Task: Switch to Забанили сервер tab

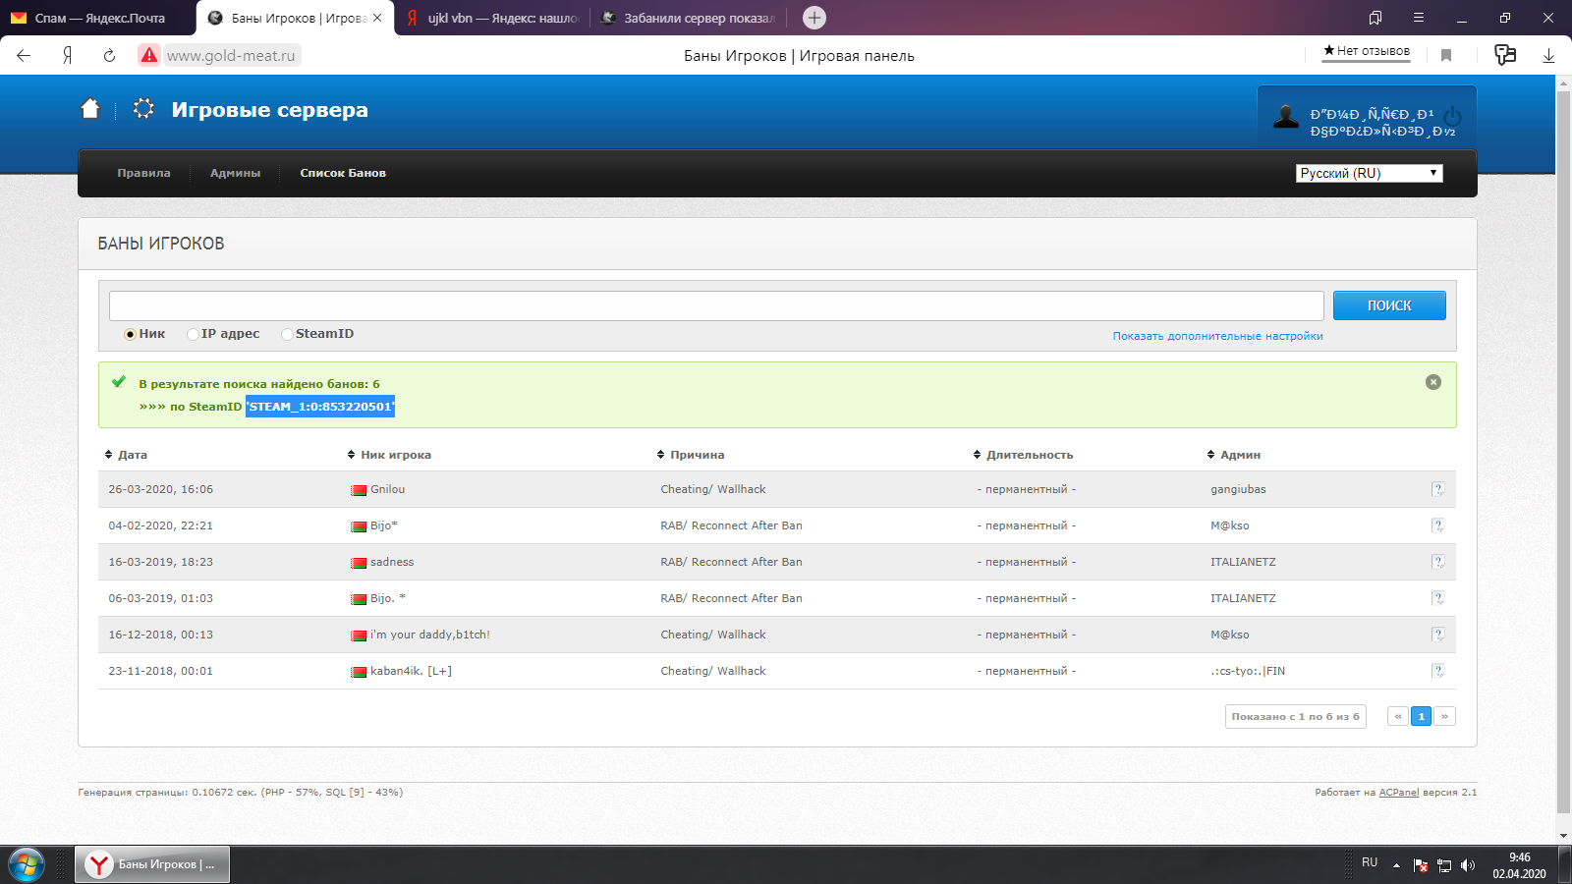Action: 688,18
